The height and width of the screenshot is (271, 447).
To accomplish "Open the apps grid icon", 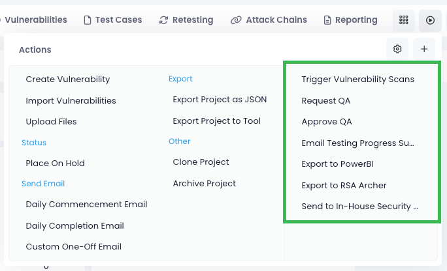I will point(403,20).
